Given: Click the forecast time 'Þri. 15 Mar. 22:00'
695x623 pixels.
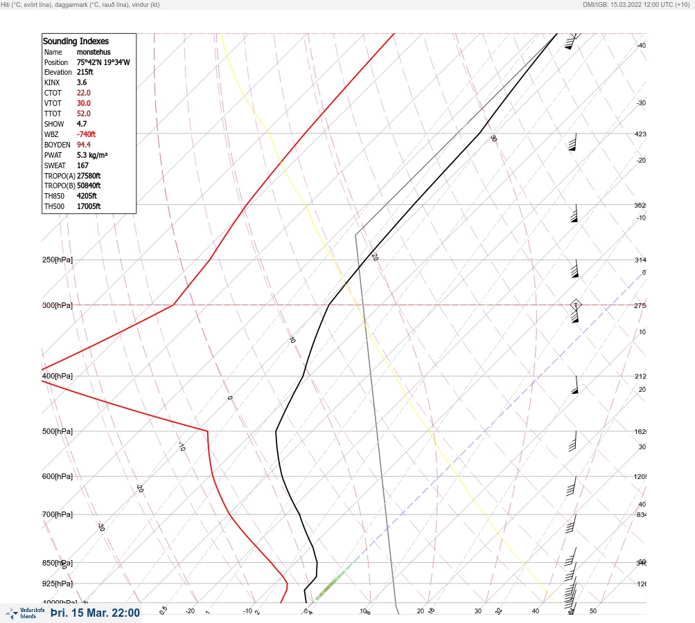Looking at the screenshot, I should (x=95, y=613).
